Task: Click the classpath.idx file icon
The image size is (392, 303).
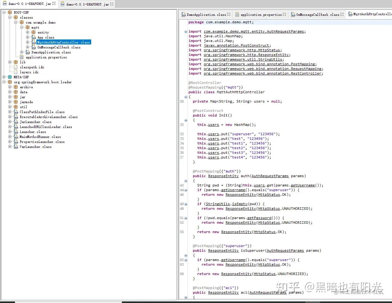Action: (x=16, y=67)
